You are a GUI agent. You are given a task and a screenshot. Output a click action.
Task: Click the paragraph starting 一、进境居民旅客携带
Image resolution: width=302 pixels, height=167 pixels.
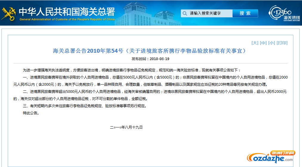tap(151, 81)
